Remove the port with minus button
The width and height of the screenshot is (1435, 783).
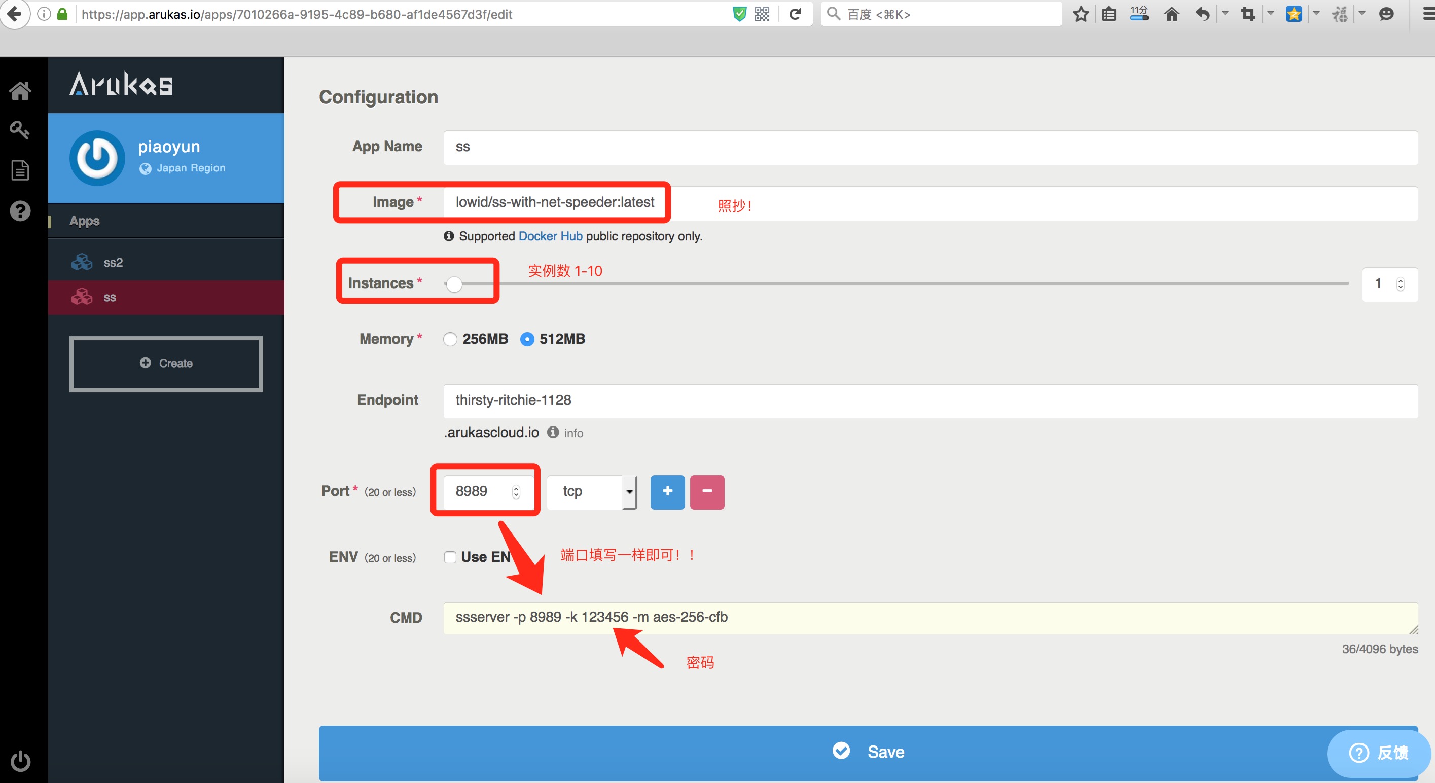tap(707, 491)
